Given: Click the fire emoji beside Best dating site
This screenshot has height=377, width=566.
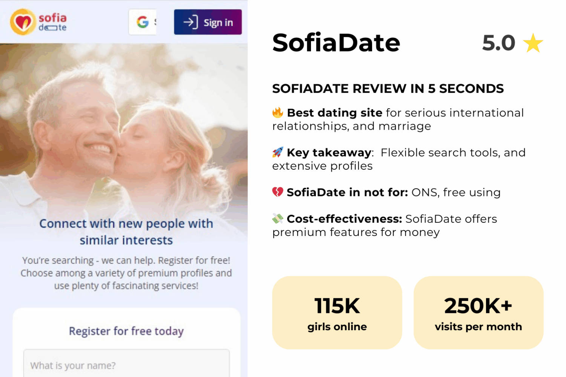Looking at the screenshot, I should [x=278, y=112].
